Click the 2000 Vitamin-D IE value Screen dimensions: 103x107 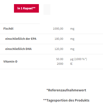[x=60, y=64]
